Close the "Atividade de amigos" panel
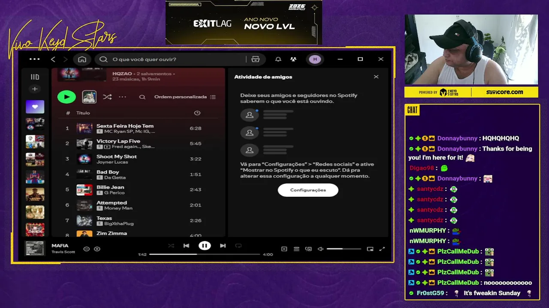The height and width of the screenshot is (308, 549). point(376,77)
